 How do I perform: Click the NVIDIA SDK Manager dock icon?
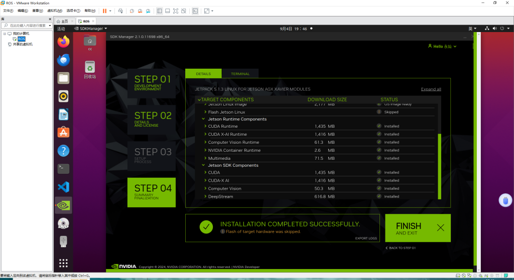(63, 205)
